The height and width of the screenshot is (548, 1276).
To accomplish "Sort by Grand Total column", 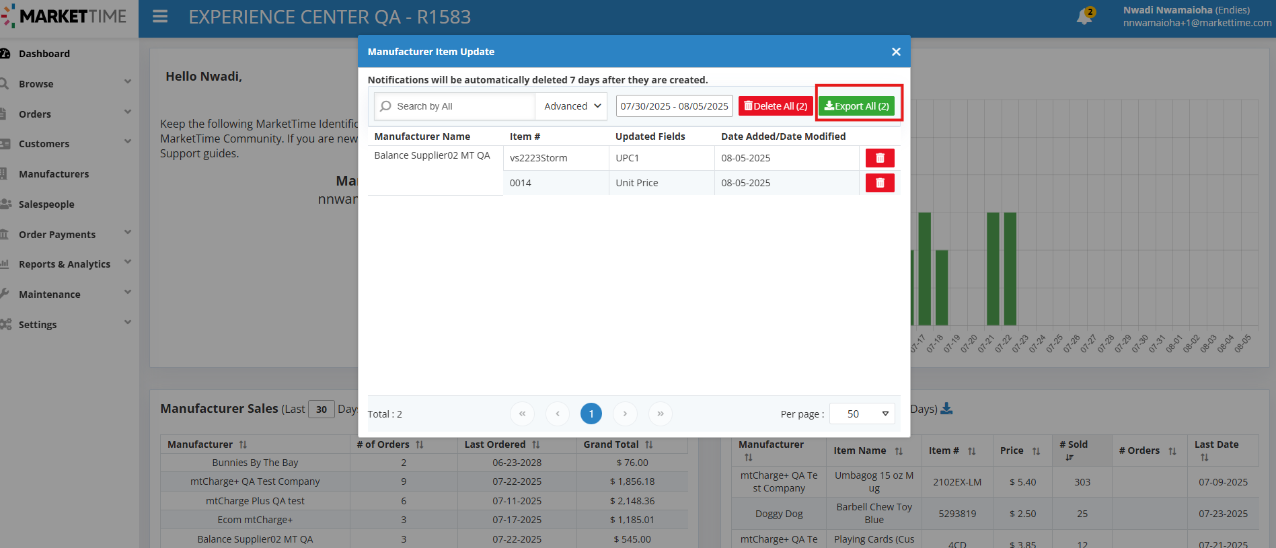I will click(649, 444).
